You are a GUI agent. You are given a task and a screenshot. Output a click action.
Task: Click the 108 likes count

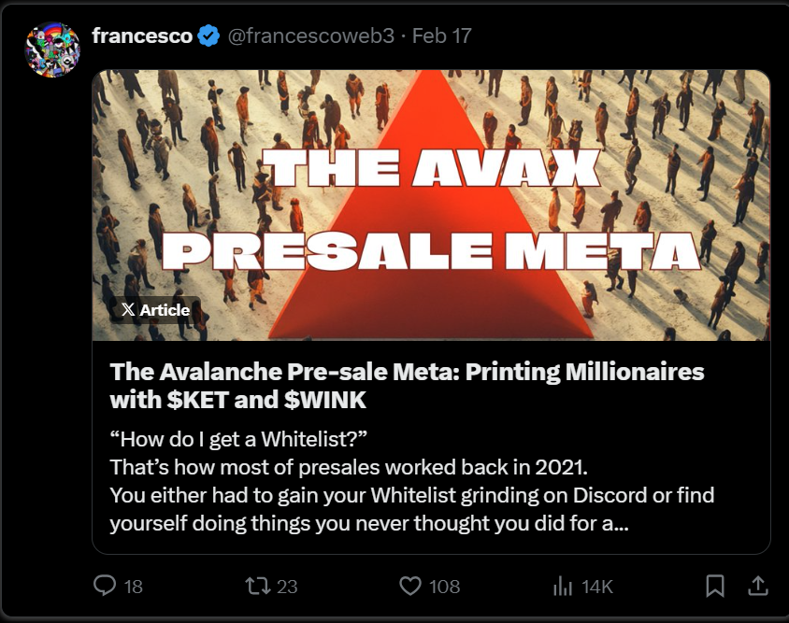tap(444, 587)
